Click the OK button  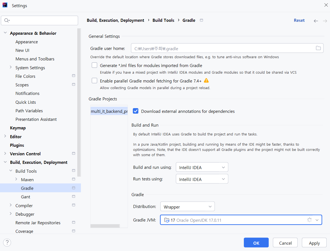click(x=256, y=243)
